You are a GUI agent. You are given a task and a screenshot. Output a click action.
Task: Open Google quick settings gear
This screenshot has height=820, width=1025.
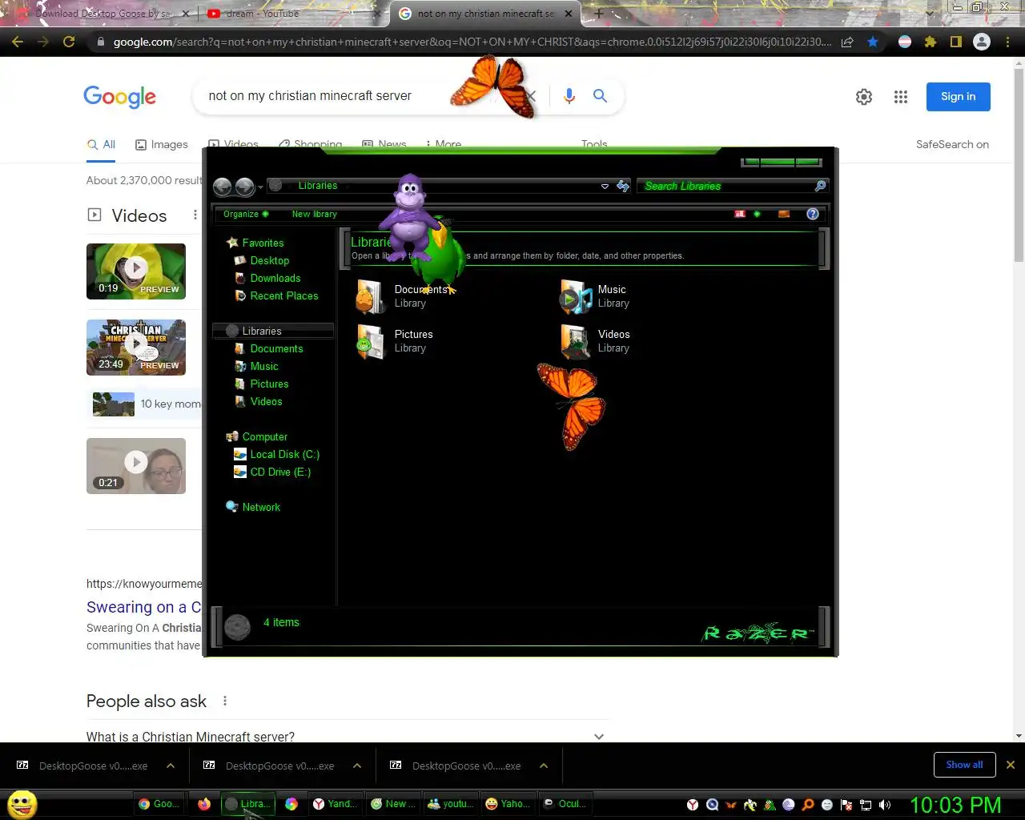tap(864, 97)
